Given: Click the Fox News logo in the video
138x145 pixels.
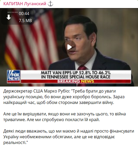Looking at the screenshot, I should 14,77.
